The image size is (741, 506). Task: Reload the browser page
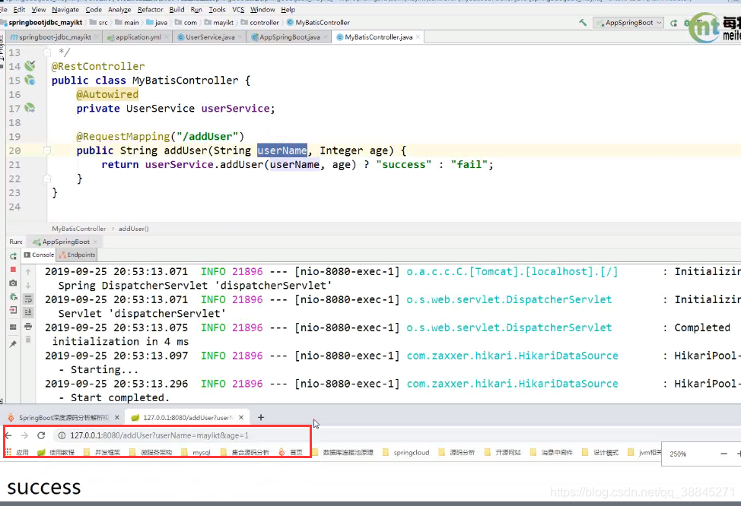click(x=41, y=435)
